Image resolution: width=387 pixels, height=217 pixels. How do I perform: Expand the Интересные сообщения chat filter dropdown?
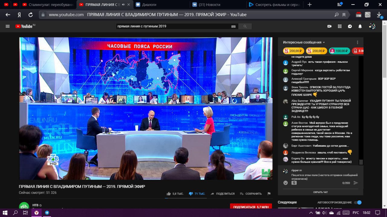pyautogui.click(x=304, y=42)
